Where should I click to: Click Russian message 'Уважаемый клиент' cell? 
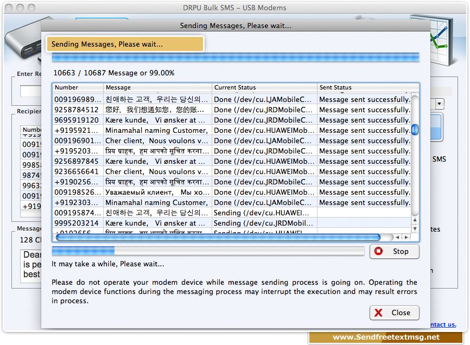click(x=157, y=192)
